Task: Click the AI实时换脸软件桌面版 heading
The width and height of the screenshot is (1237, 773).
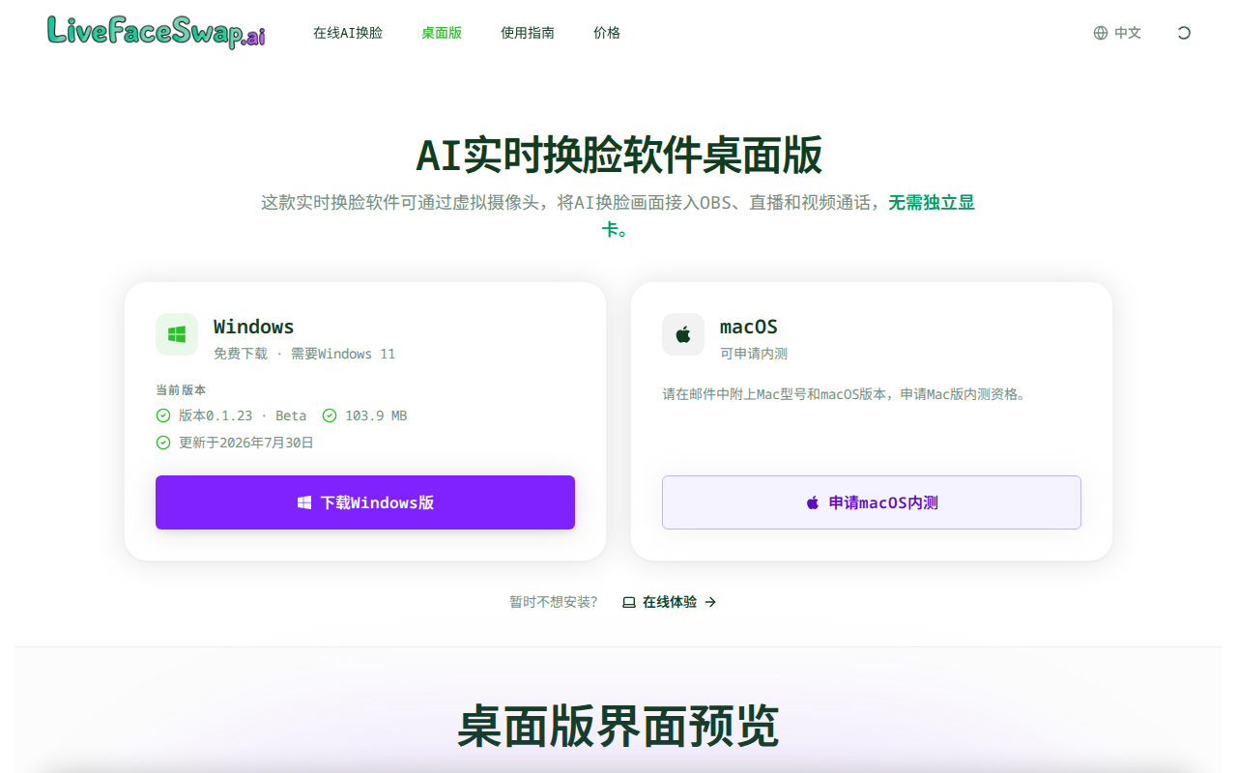Action: pyautogui.click(x=618, y=155)
